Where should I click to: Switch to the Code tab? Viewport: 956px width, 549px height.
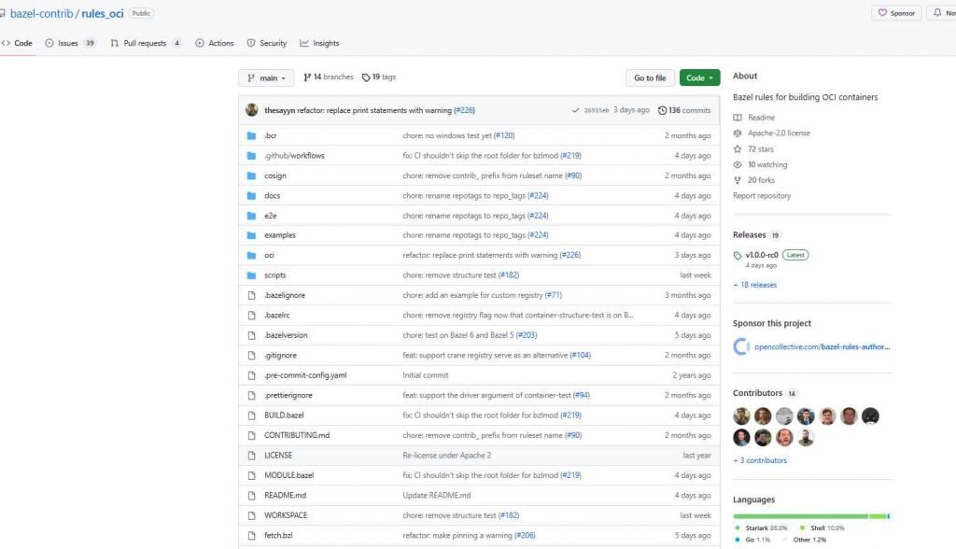(17, 43)
